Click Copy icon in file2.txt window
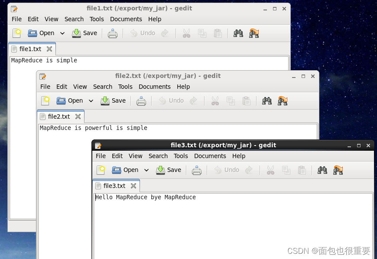 pyautogui.click(x=231, y=101)
